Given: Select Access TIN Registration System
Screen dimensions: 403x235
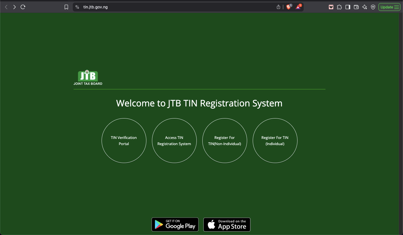Looking at the screenshot, I should tap(174, 141).
